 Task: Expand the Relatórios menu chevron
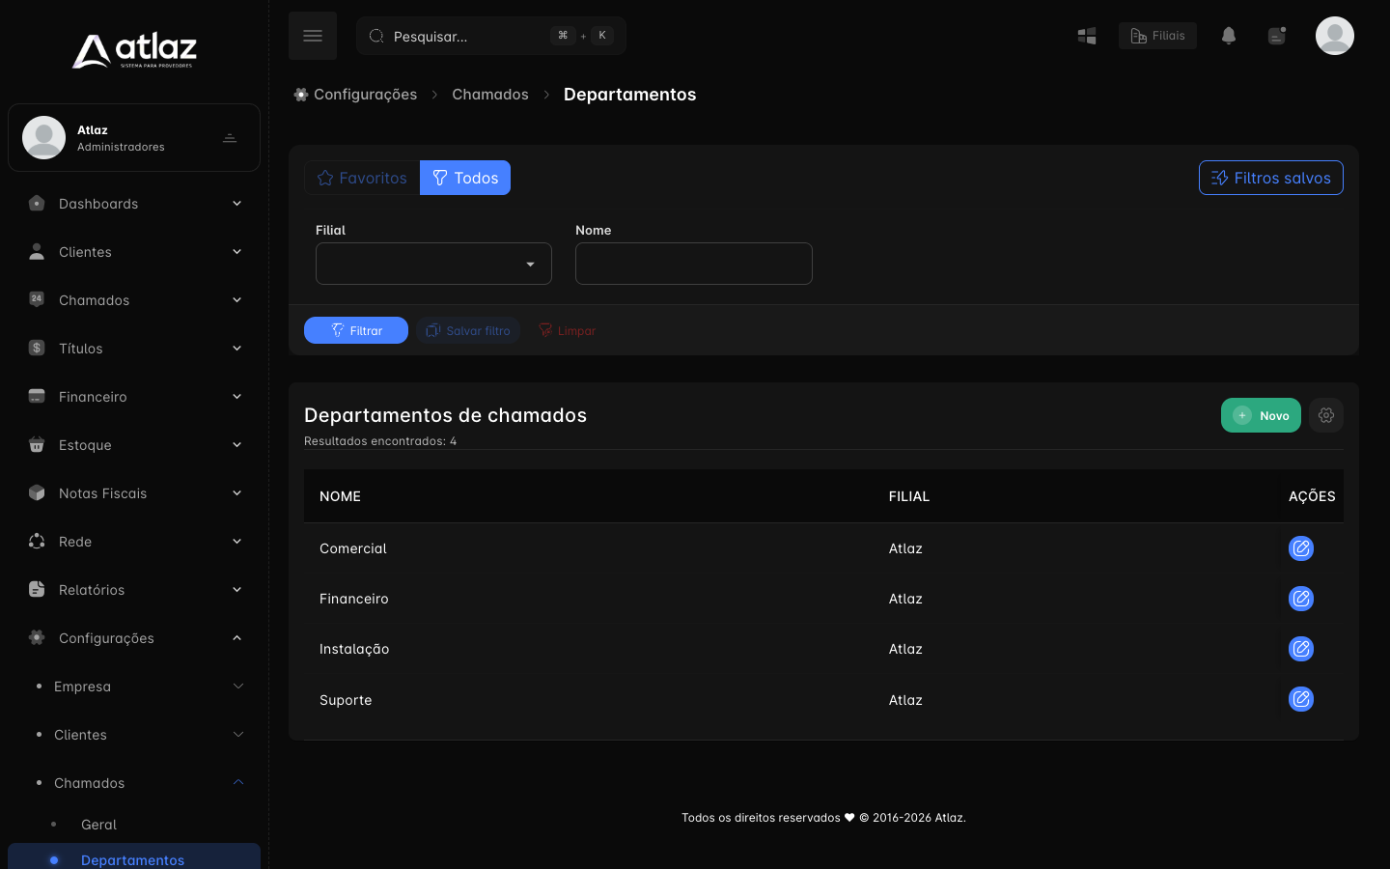tap(236, 590)
